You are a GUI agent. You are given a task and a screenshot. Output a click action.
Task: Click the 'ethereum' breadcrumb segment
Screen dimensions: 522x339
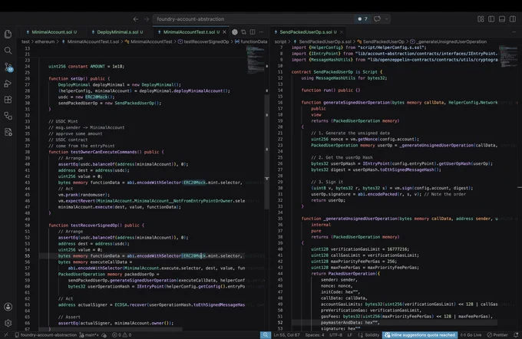click(45, 41)
